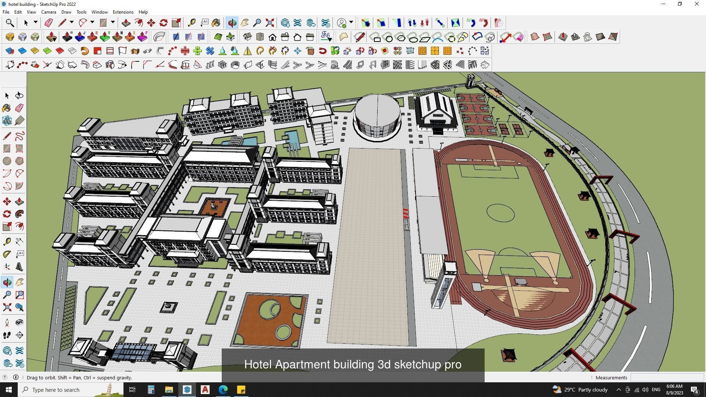The image size is (706, 397).
Task: Select the Lasso select tool
Action: (19, 96)
